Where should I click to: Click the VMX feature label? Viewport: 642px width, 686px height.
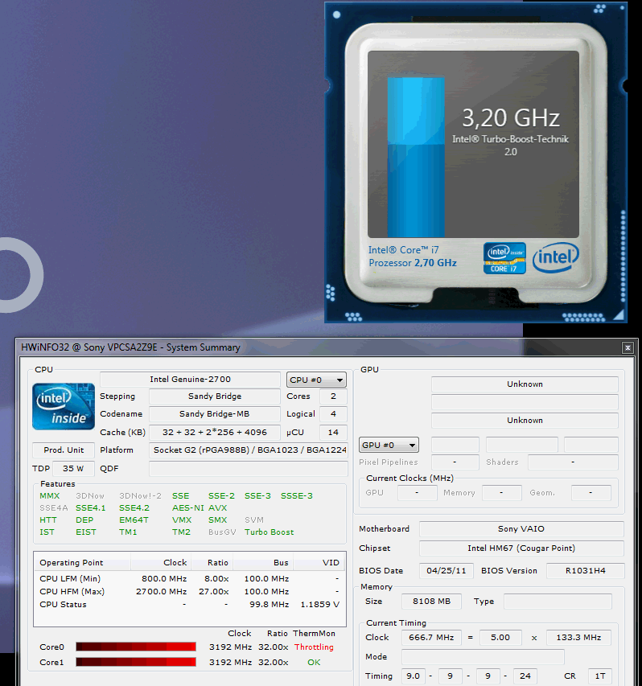(182, 520)
